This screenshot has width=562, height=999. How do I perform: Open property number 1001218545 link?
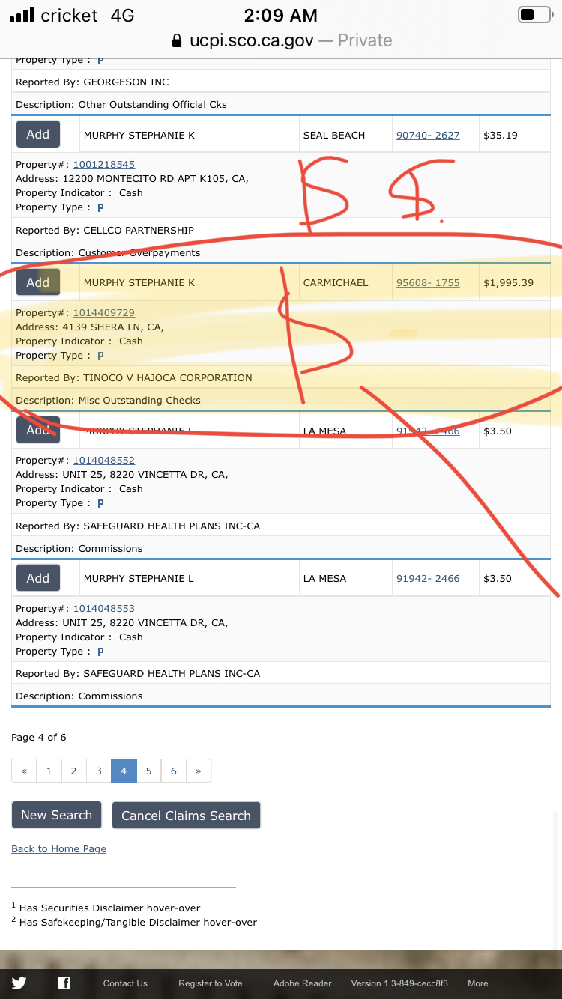point(104,164)
